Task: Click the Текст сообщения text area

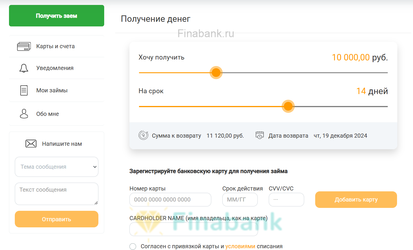Action: 57,194
